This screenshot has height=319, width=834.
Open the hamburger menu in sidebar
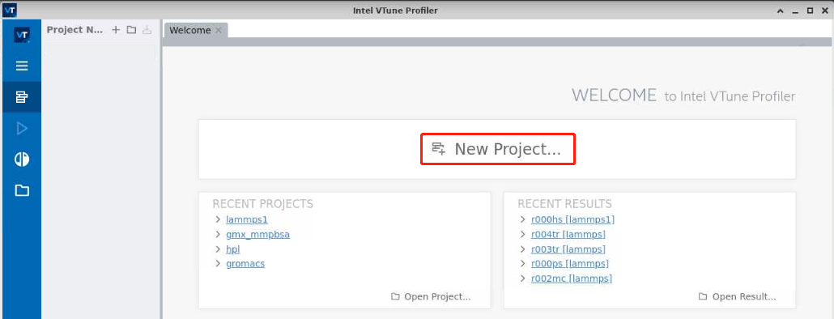(22, 66)
